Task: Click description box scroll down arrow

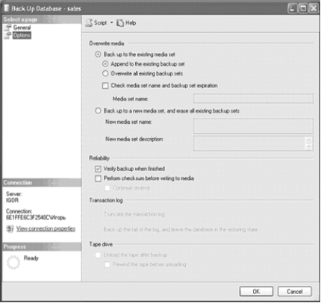Action: tap(308, 146)
